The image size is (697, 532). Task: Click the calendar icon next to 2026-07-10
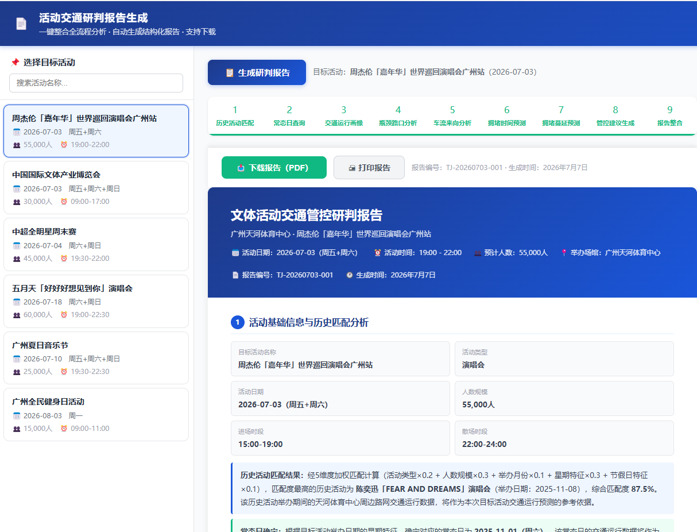(17, 358)
